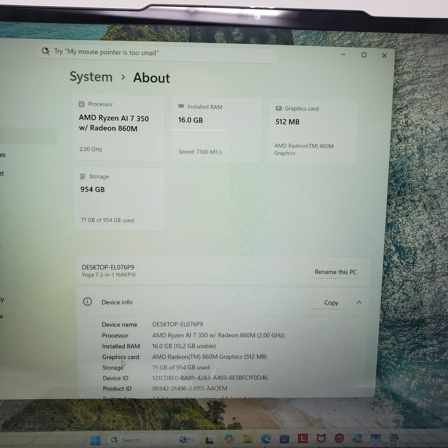Maximize the Settings window
This screenshot has width=448, height=448.
tap(364, 55)
